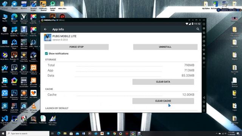Open QuickTime Player desktop shortcut
This screenshot has height=136, width=242.
click(x=14, y=44)
